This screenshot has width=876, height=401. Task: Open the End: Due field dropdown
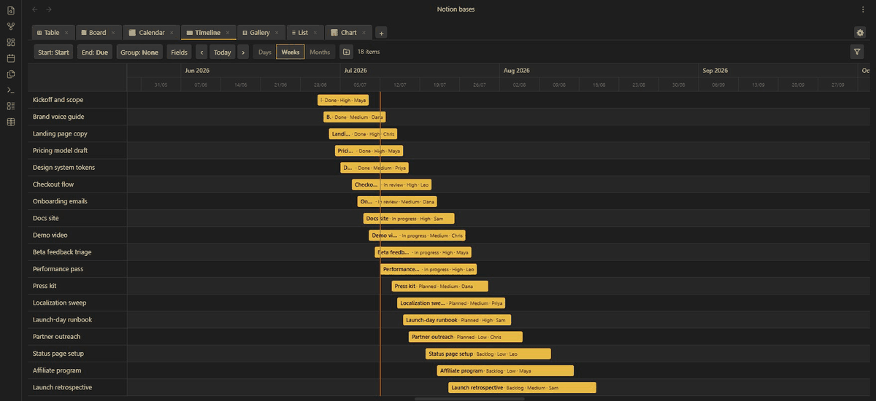point(95,52)
